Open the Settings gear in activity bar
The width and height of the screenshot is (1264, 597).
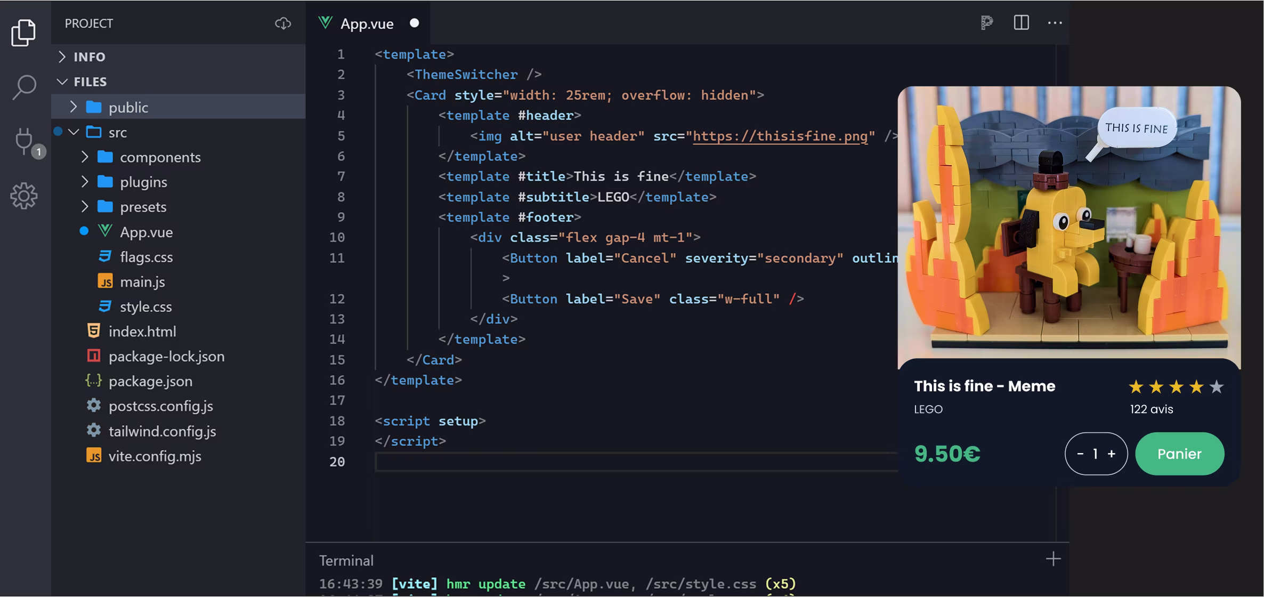(x=24, y=196)
